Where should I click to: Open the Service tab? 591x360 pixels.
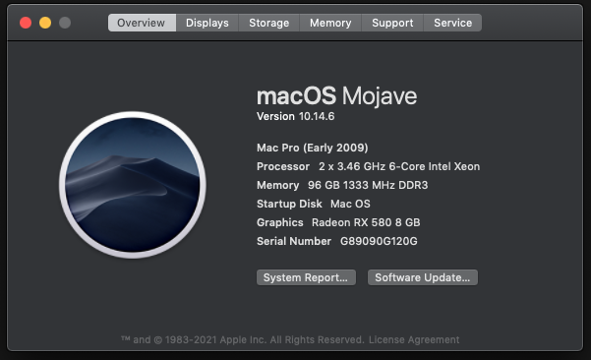(x=452, y=23)
